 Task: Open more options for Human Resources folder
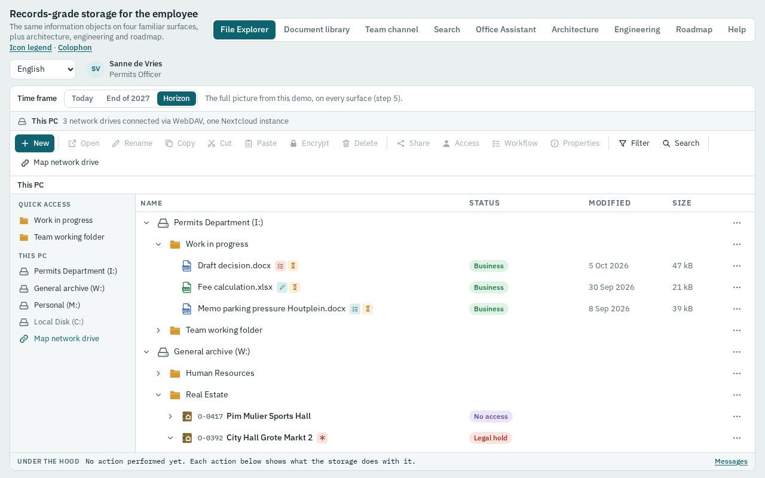pos(737,373)
